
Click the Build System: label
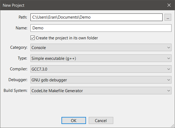pyautogui.click(x=15, y=91)
